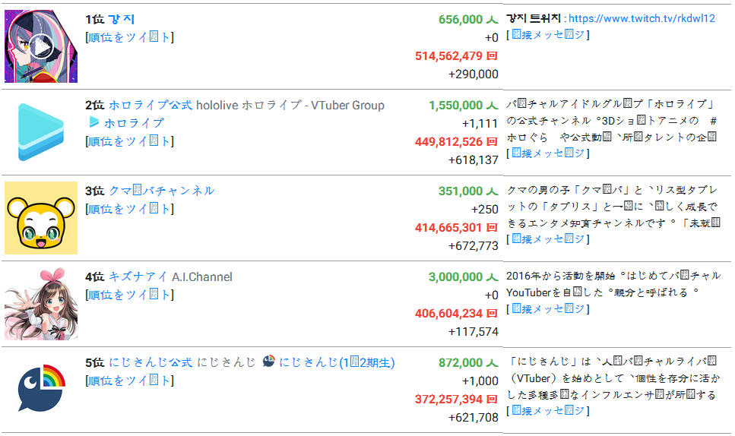Tweet the rank for 1位 강지
The width and height of the screenshot is (735, 436).
click(x=130, y=37)
